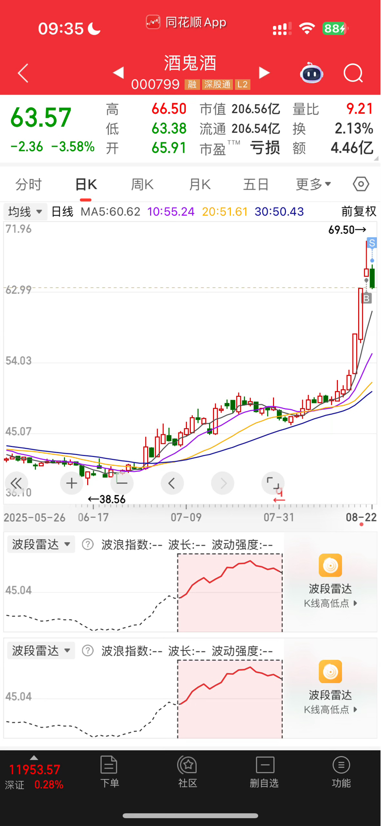Tap the zoom-out chart button
This screenshot has height=826, width=381.
tap(122, 483)
